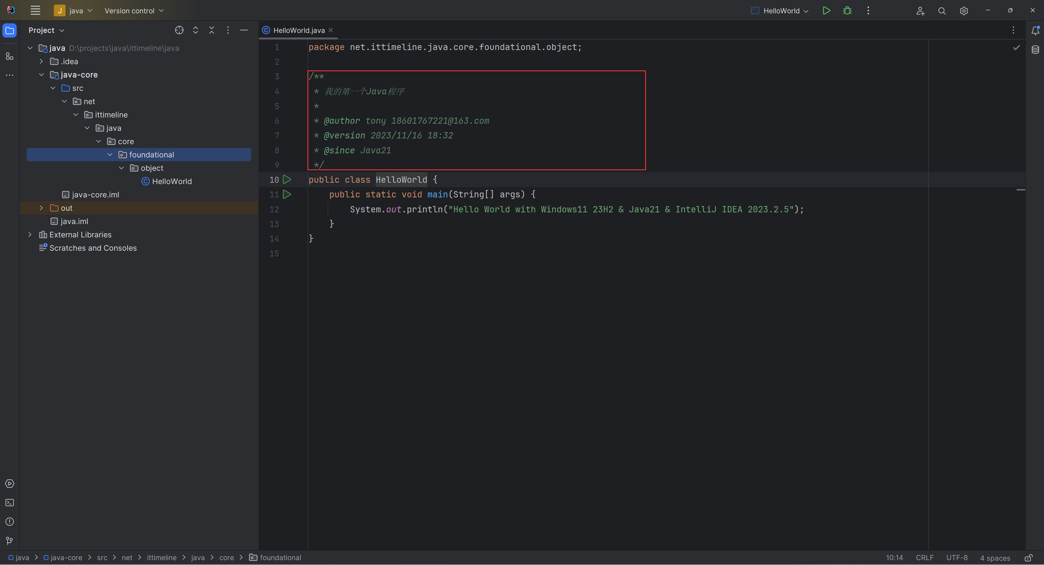
Task: Click the Project tool window icon
Action: point(10,30)
